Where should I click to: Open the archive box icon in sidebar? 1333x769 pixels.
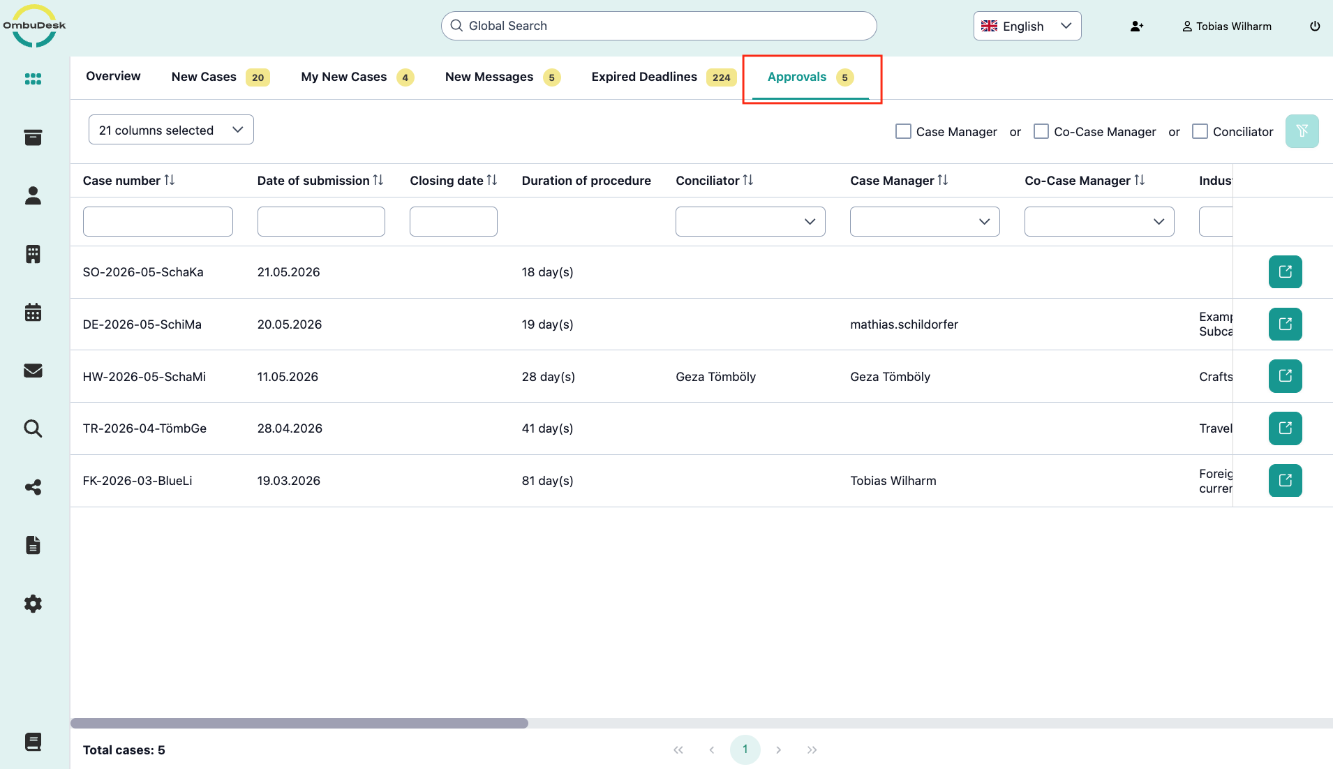33,137
